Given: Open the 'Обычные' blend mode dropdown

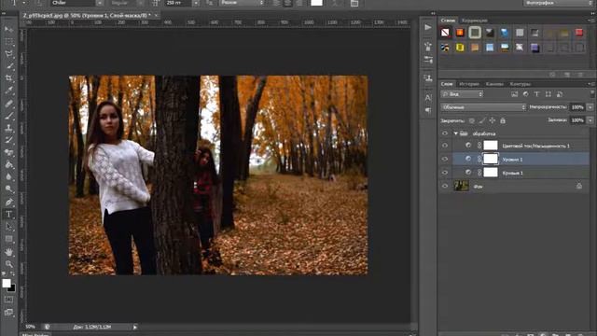Looking at the screenshot, I should tap(483, 107).
